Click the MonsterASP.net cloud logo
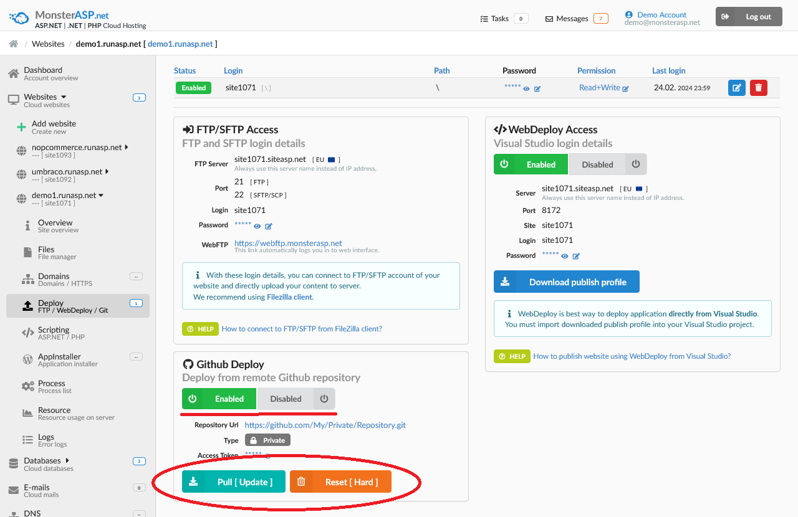 19,17
